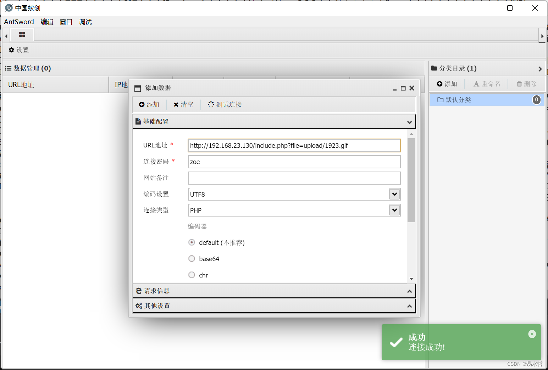
Task: Open the 窗口 menu
Action: tap(66, 22)
